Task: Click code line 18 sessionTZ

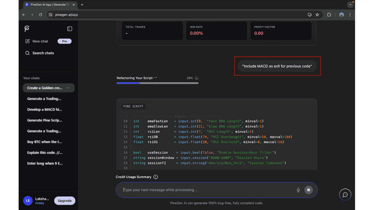Action: [209, 163]
